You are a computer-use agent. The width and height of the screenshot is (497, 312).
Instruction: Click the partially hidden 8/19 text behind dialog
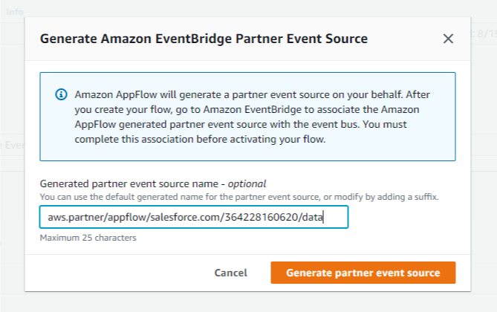tap(485, 34)
